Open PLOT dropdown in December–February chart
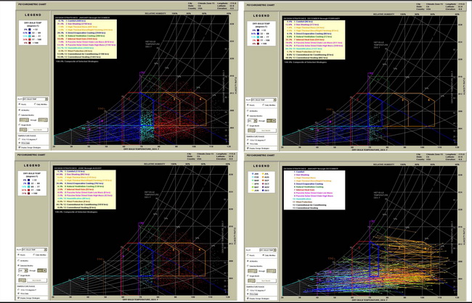Image resolution: width=472 pixels, height=303 pixels. (x=264, y=100)
